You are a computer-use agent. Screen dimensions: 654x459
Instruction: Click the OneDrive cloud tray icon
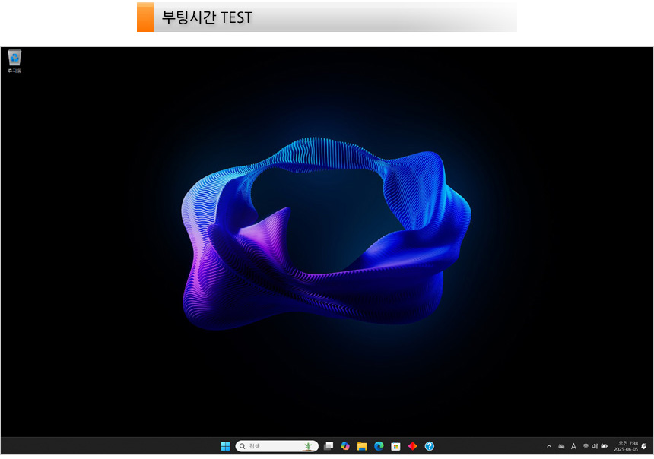tap(561, 446)
